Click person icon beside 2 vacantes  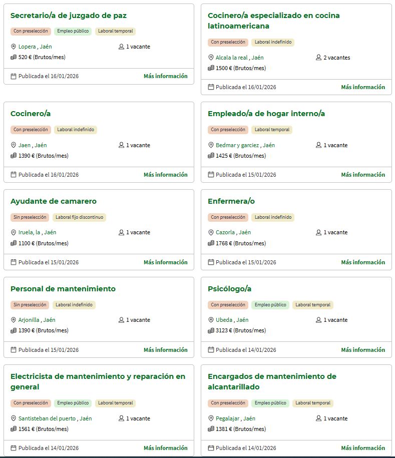pyautogui.click(x=318, y=58)
